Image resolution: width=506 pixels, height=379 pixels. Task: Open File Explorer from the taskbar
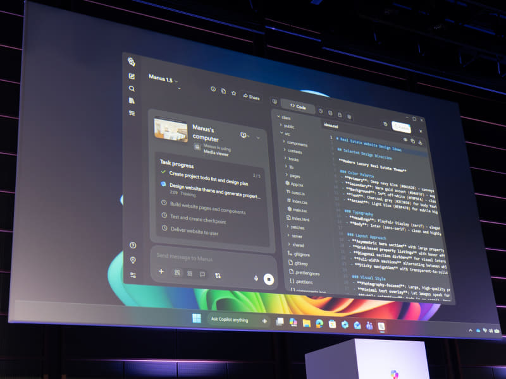306,323
